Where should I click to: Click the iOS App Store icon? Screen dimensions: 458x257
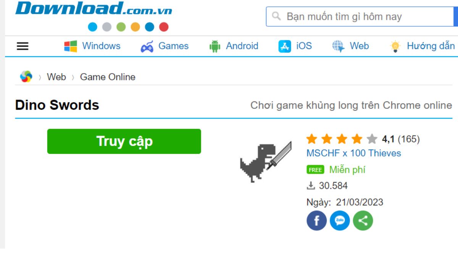[x=285, y=46]
